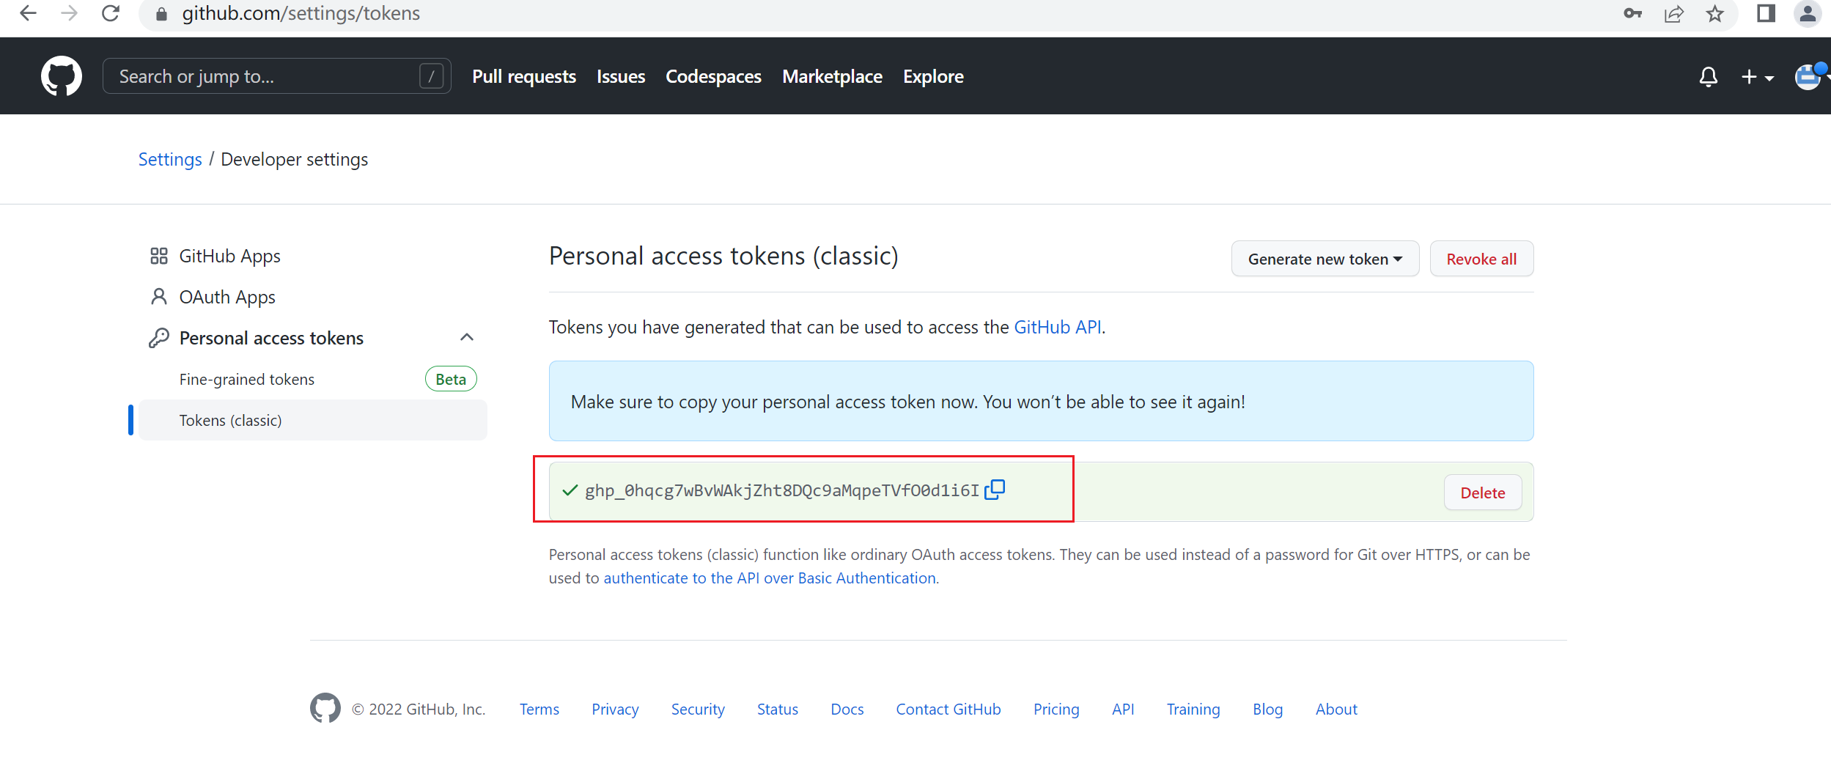Viewport: 1831px width, 763px height.
Task: Open the Blog footer link
Action: (x=1267, y=709)
